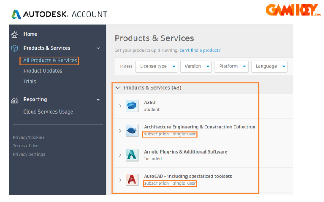Screen dimensions: 324x202
Task: Open the Terms of Use link
Action: (26, 146)
